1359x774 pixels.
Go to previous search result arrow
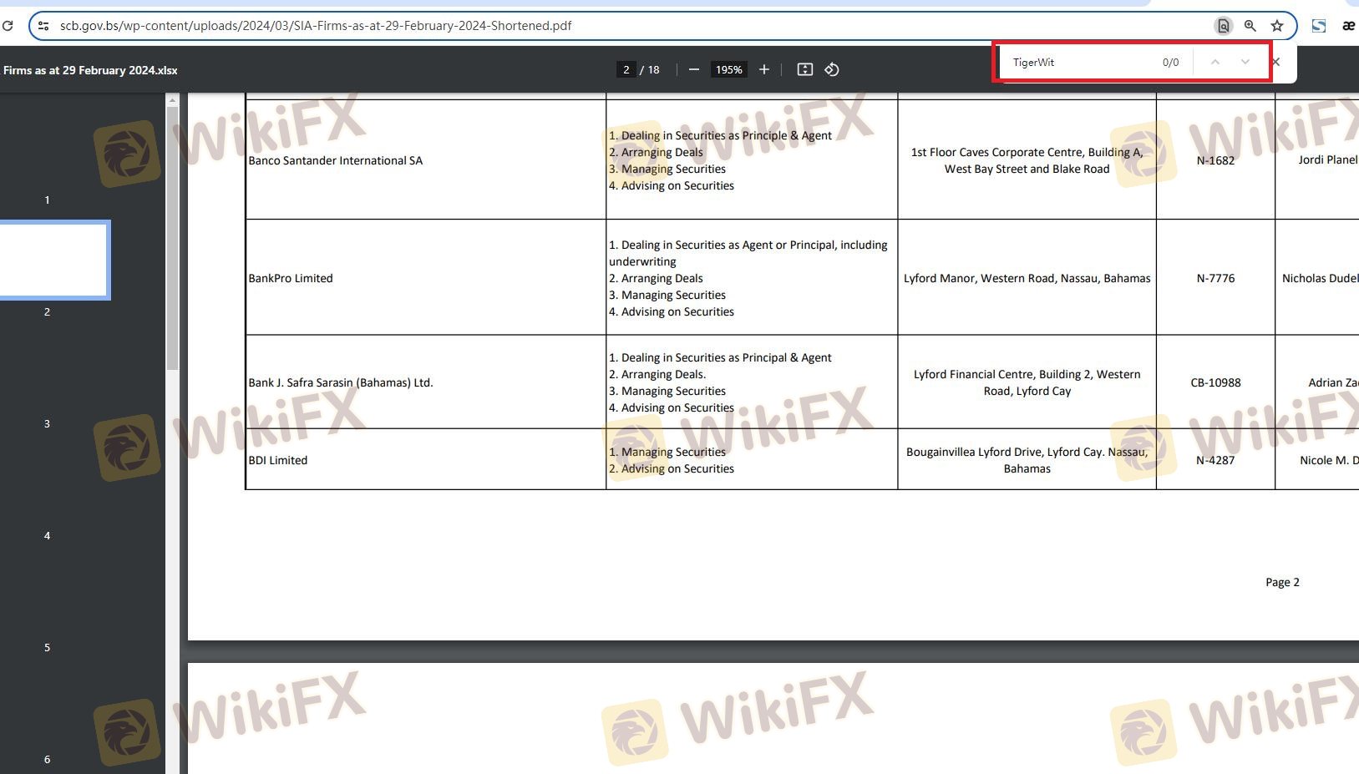(x=1215, y=63)
